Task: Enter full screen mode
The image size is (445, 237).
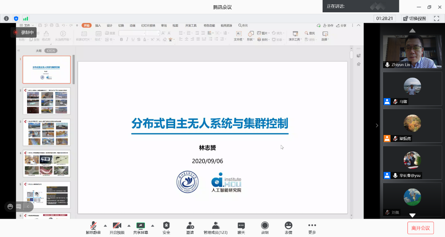Action: point(437,18)
